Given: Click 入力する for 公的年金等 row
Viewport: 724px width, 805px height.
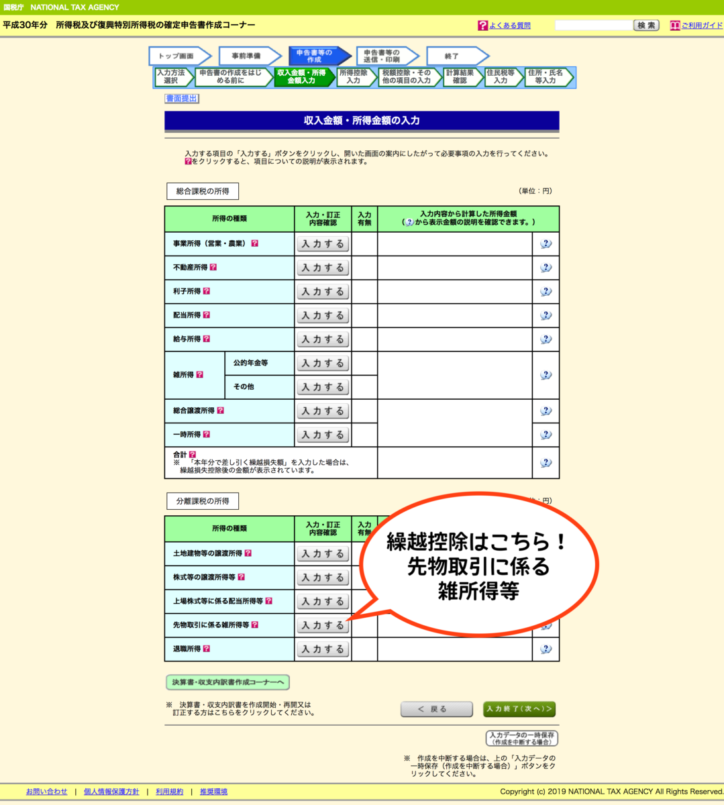Looking at the screenshot, I should (x=323, y=364).
